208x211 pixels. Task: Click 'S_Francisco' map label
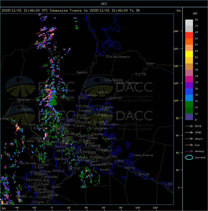pos(89,95)
